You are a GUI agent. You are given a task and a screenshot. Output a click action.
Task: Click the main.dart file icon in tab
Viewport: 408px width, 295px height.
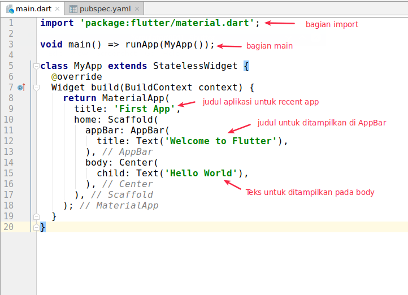[10, 8]
